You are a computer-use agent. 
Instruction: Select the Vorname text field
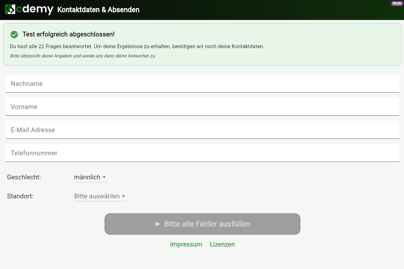click(202, 107)
